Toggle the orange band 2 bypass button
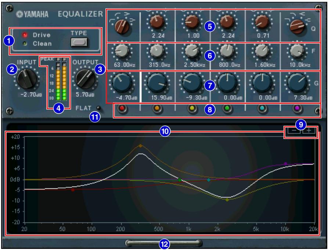The height and width of the screenshot is (250, 328). click(157, 109)
